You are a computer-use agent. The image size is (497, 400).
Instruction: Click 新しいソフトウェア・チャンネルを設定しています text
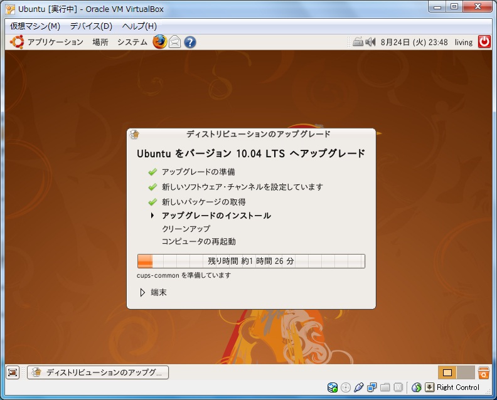coord(242,187)
